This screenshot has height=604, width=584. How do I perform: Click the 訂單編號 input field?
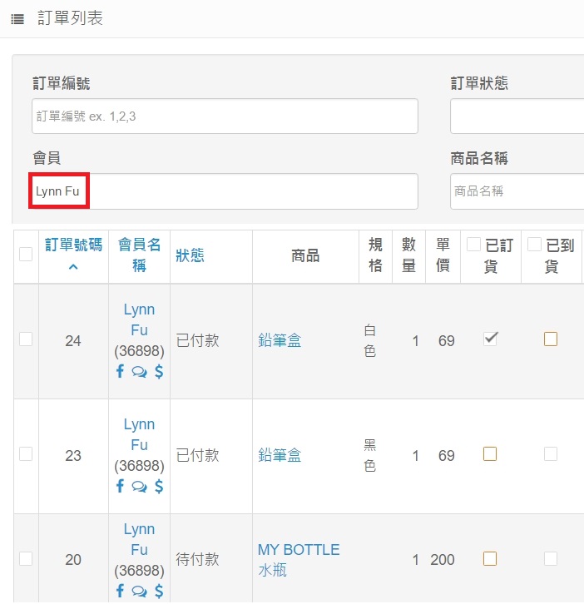coord(225,116)
